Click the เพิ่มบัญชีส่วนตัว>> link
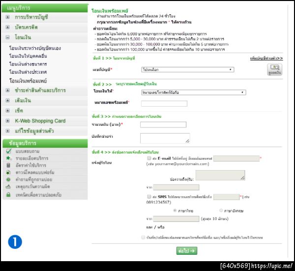The width and height of the screenshot is (295, 271). coord(266,59)
